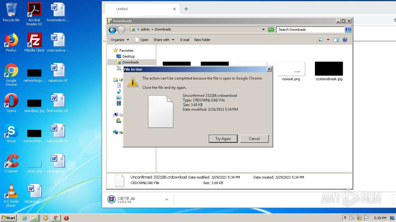Screen dimensions: 396x222
Task: Click the Try Again button
Action: point(223,139)
